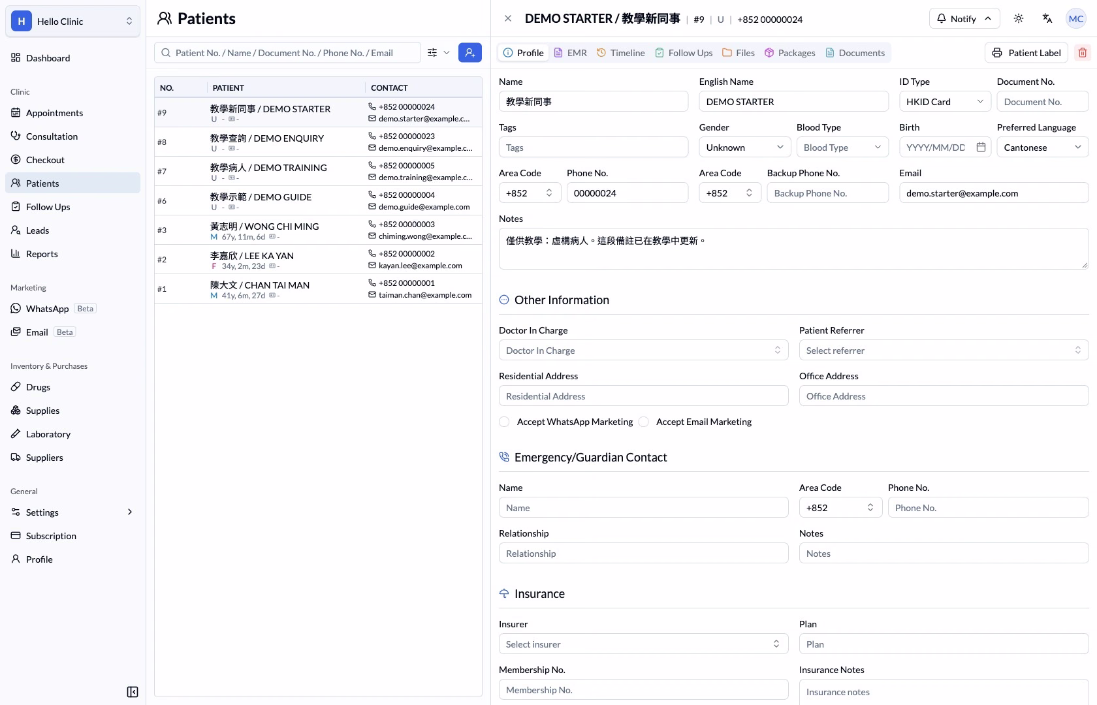Open Reports page

point(72,254)
